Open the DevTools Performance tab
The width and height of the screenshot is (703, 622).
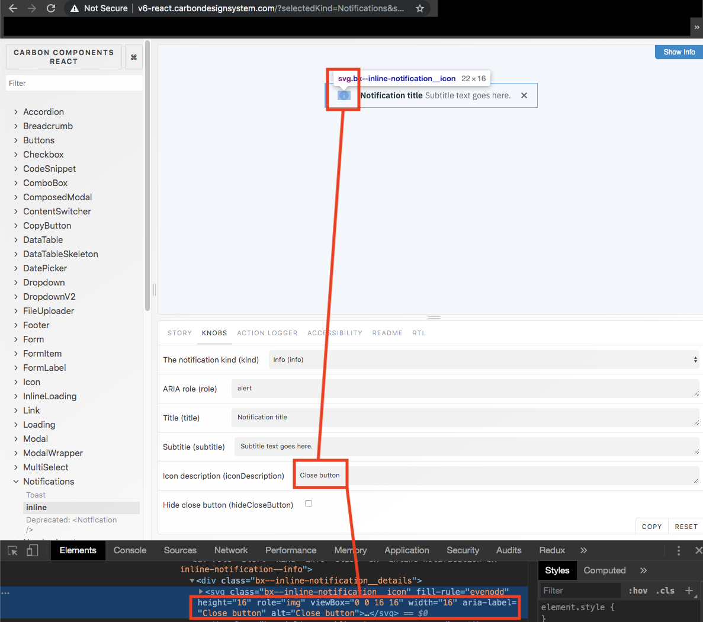pos(291,550)
